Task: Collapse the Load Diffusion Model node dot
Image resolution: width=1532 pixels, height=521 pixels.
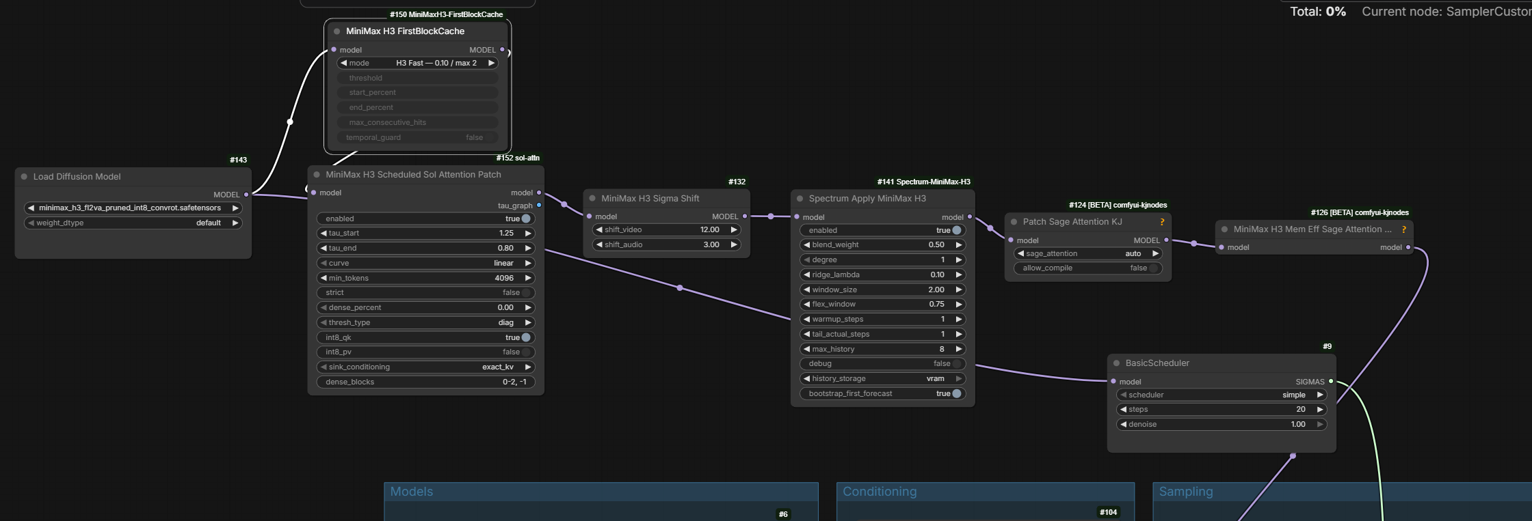Action: pyautogui.click(x=24, y=177)
